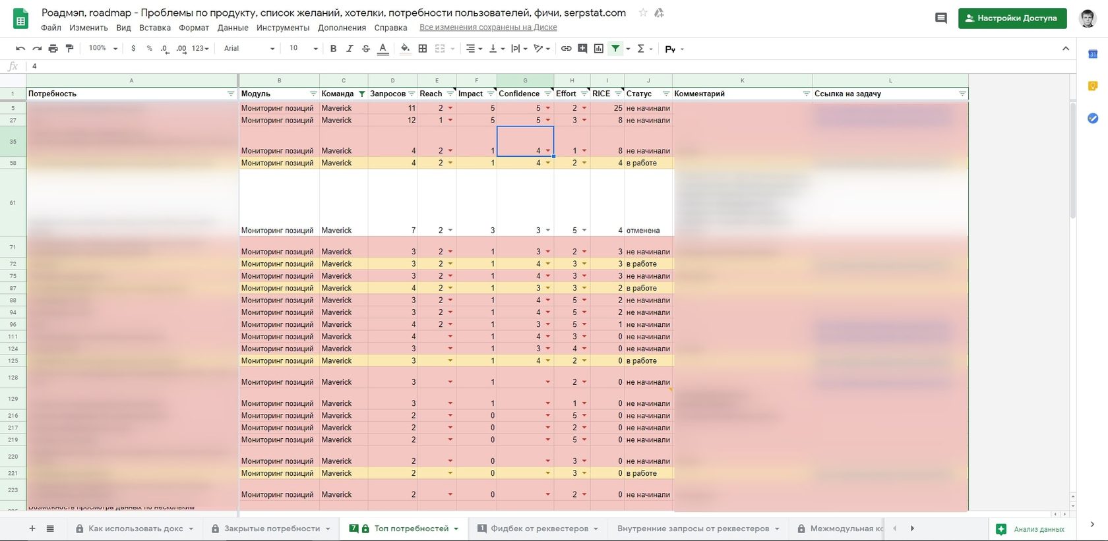The image size is (1108, 541).
Task: Open the Данные menu
Action: coord(233,28)
